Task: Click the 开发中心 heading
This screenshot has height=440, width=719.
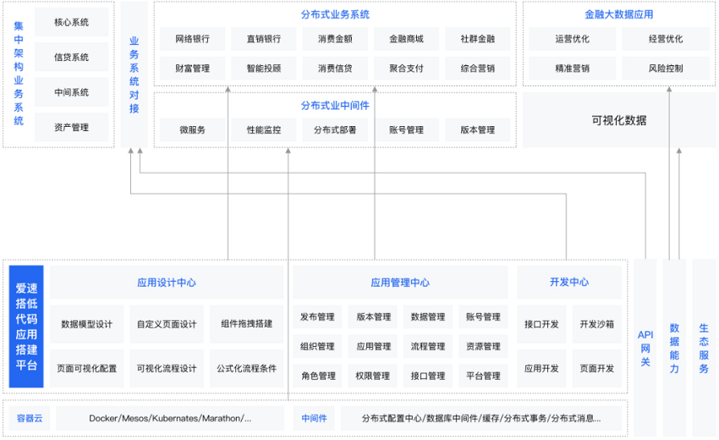Action: [569, 282]
